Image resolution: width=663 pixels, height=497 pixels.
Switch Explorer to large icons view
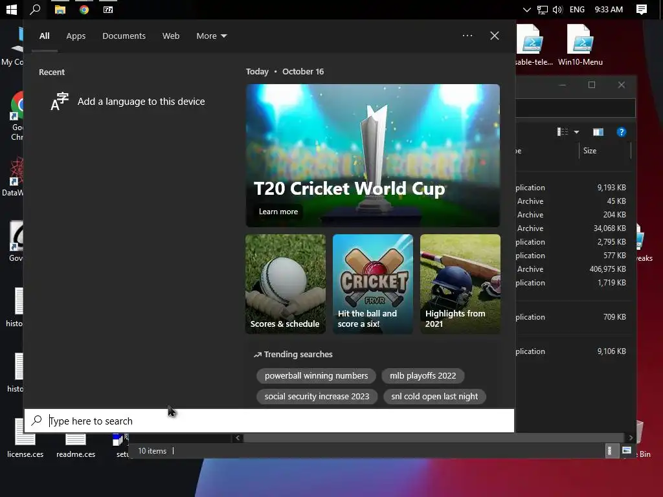coord(627,450)
